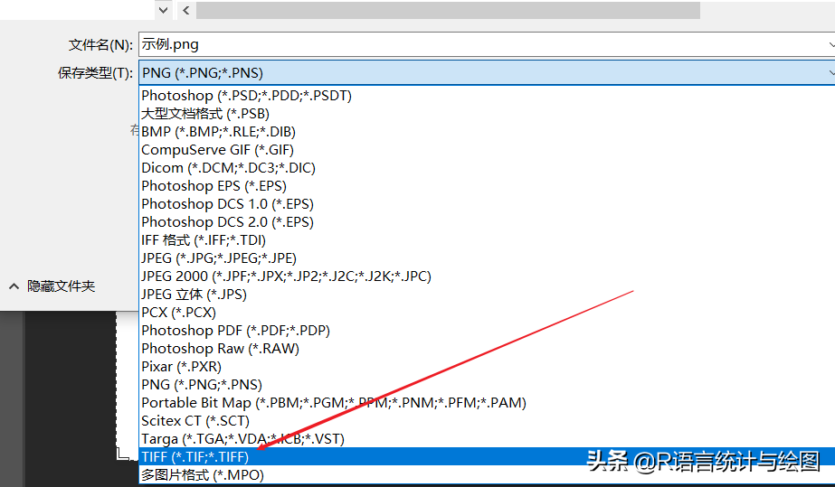This screenshot has width=835, height=487.
Task: Click the horizontal scrollbar left arrow
Action: point(185,10)
